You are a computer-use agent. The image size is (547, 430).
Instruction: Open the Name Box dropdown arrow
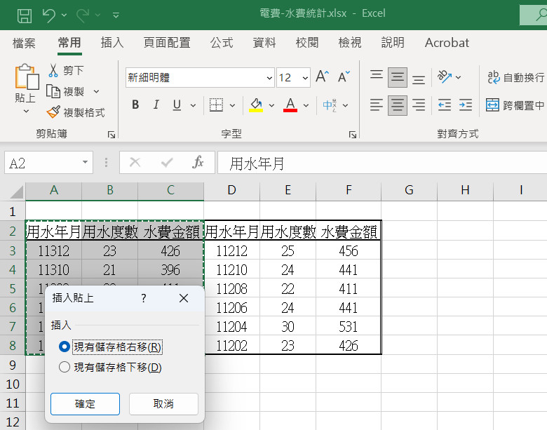click(x=86, y=163)
